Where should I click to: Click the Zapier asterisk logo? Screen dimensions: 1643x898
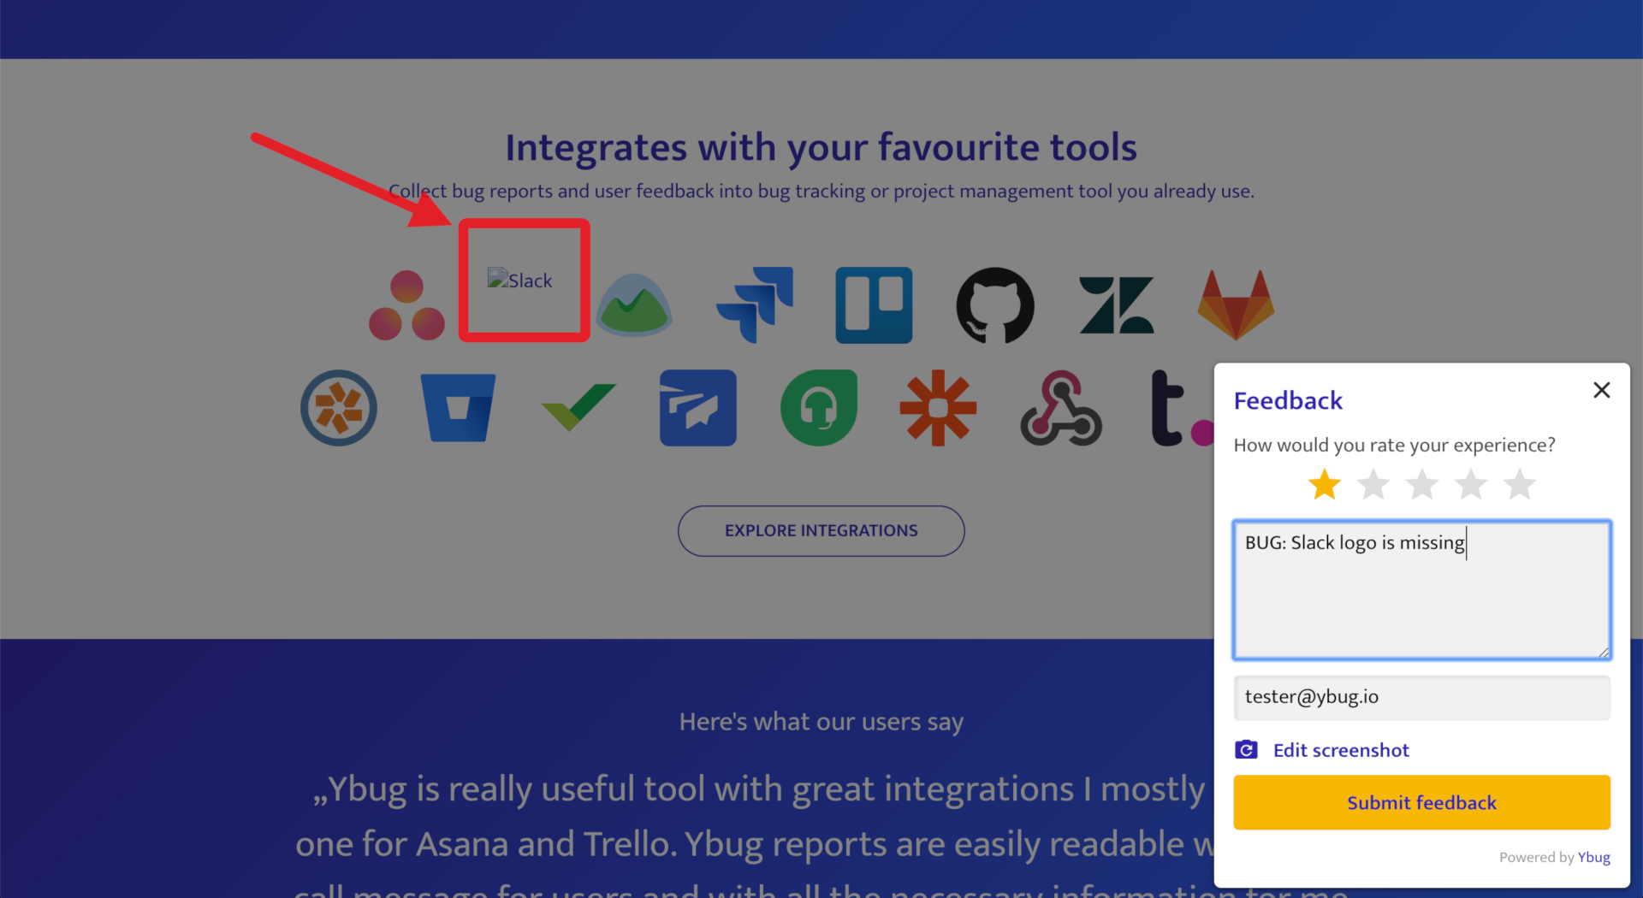tap(938, 408)
